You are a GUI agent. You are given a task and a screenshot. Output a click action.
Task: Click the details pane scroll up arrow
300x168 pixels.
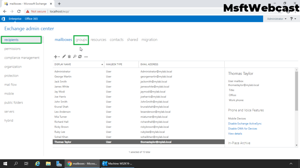coord(296,70)
